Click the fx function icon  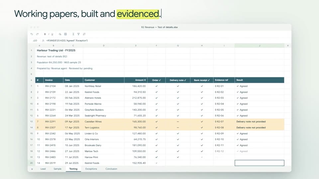tap(43, 40)
